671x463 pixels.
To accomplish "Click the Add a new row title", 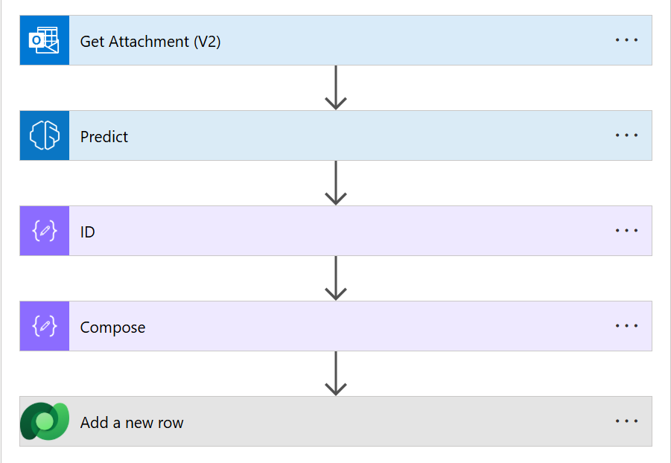I will [132, 423].
